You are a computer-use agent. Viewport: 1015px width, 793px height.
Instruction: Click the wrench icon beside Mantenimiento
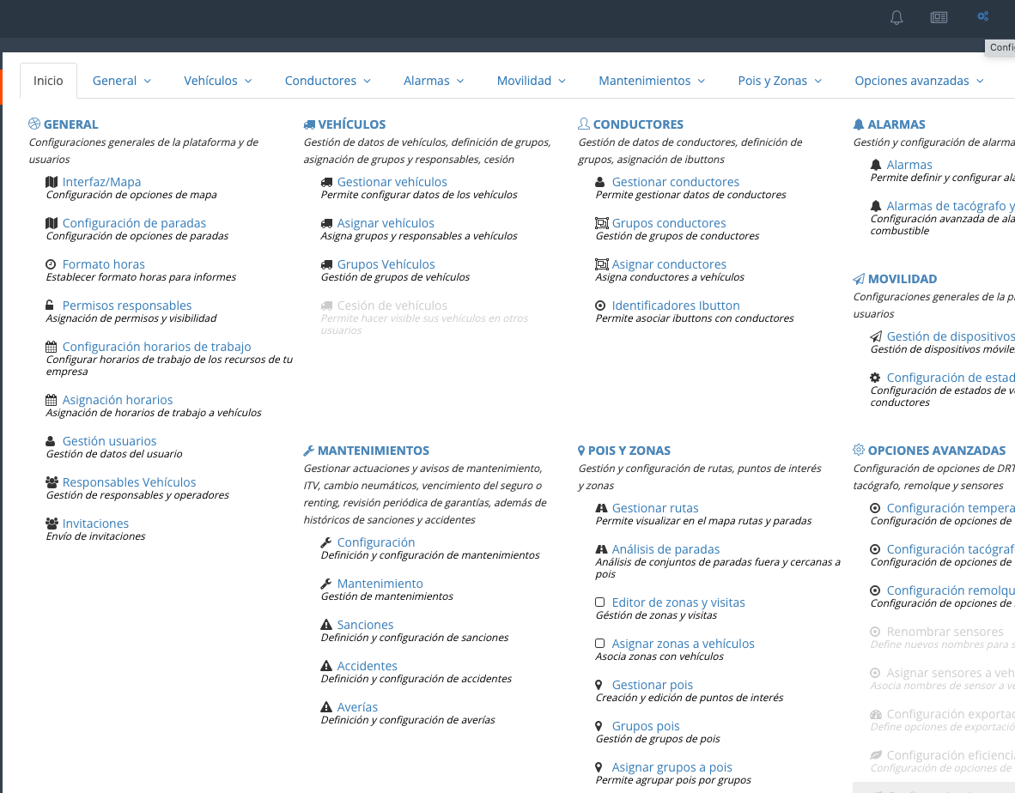[x=326, y=584]
